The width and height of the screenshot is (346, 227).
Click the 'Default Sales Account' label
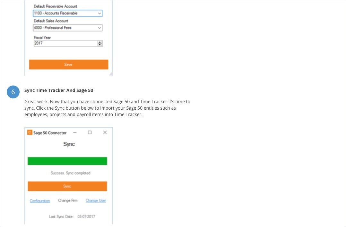[51, 21]
